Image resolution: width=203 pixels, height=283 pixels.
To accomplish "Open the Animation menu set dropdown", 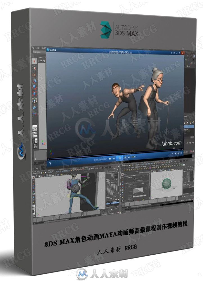I will tap(37, 52).
